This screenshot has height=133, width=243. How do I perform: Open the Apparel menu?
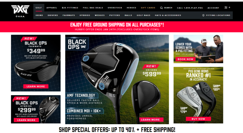(x=52, y=8)
